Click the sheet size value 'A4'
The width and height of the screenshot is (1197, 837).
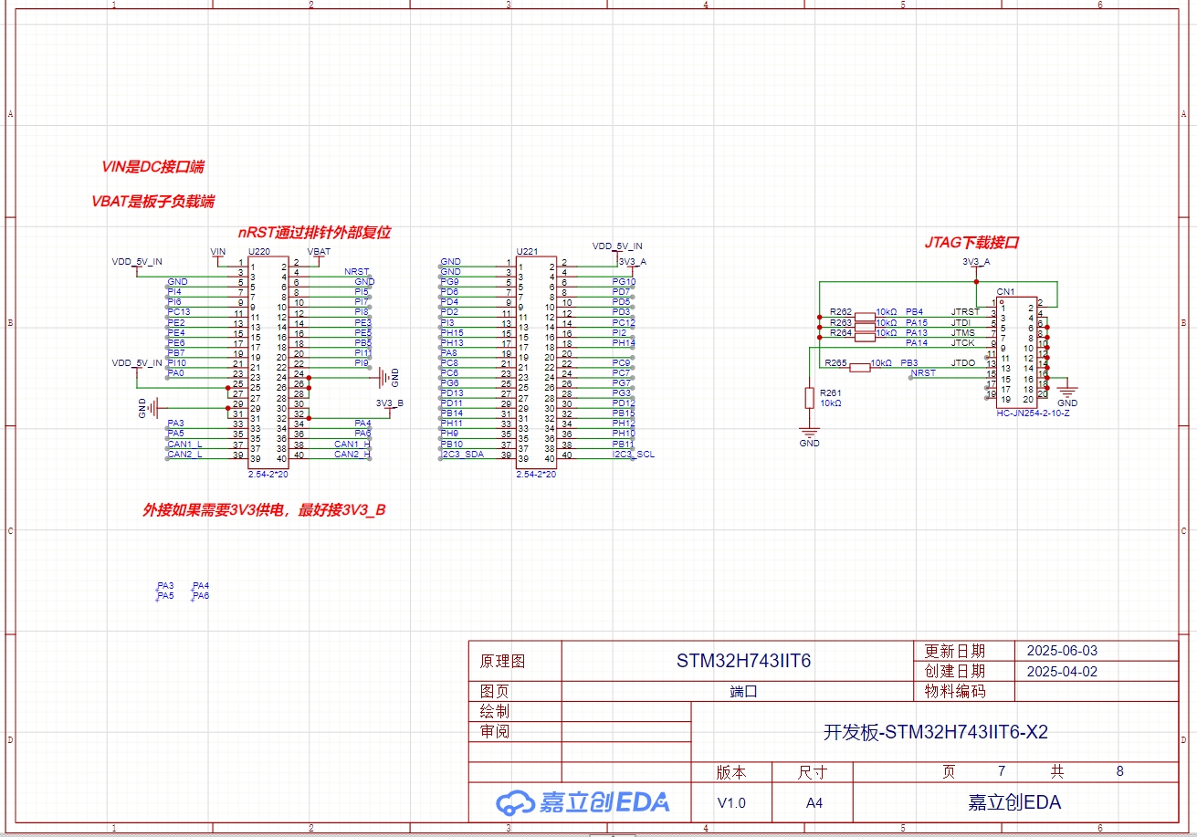pyautogui.click(x=813, y=803)
